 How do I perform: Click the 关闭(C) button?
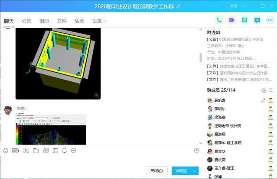tap(156, 171)
